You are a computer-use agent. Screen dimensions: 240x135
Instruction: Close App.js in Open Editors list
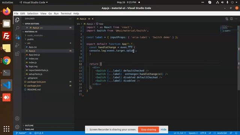tap(27, 28)
